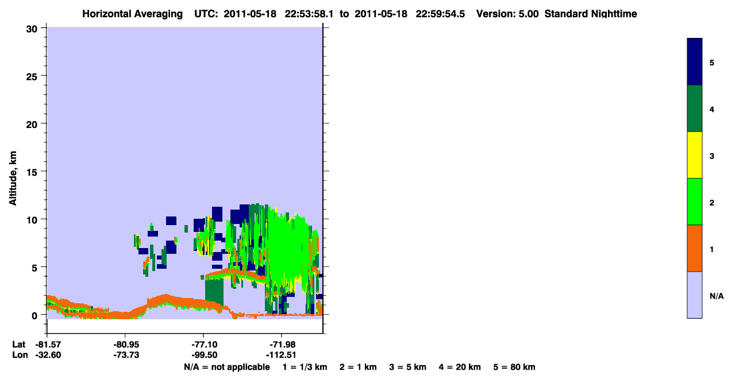The height and width of the screenshot is (383, 747).
Task: Click the longitude value -112.51
Action: coord(282,355)
